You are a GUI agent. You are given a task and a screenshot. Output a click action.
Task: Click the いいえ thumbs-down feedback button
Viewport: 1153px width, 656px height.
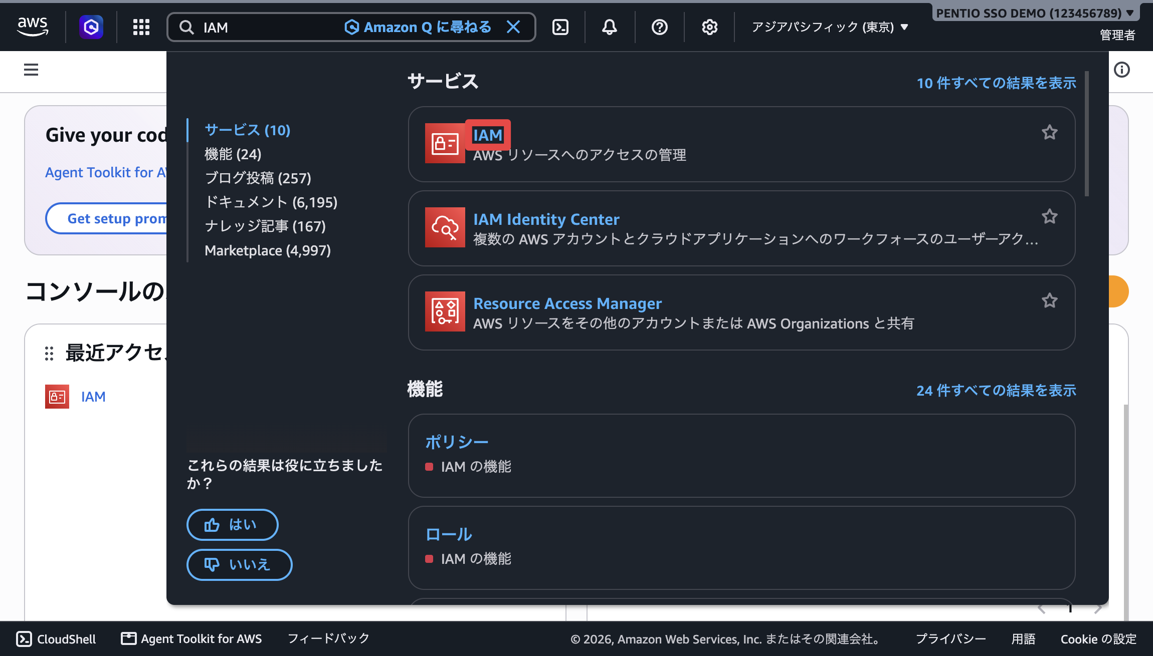(x=240, y=565)
